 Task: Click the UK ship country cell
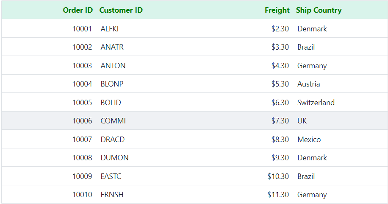302,121
